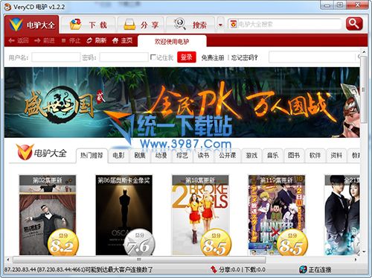The height and width of the screenshot is (278, 372).
Task: Click the 密码 password field
Action: 124,57
